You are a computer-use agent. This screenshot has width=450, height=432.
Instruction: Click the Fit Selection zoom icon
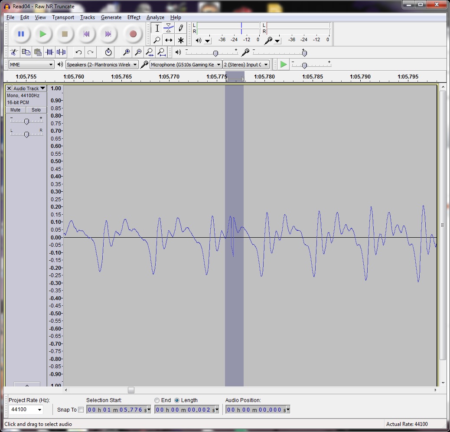[x=150, y=52]
